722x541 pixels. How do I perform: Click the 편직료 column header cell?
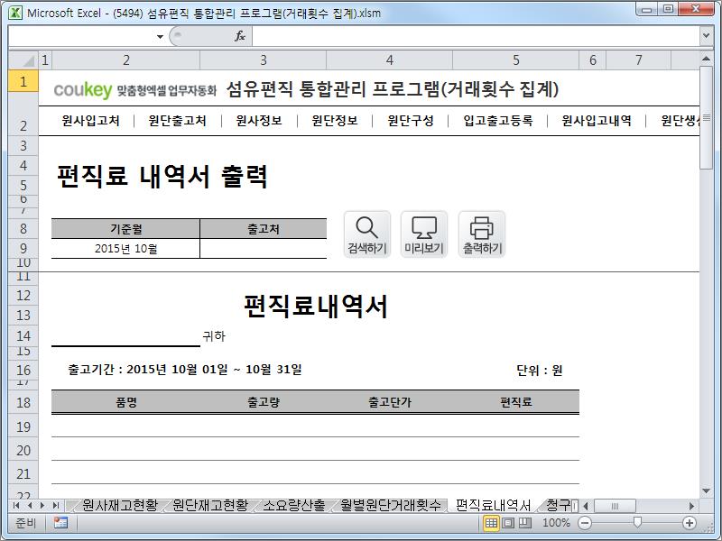tap(515, 402)
